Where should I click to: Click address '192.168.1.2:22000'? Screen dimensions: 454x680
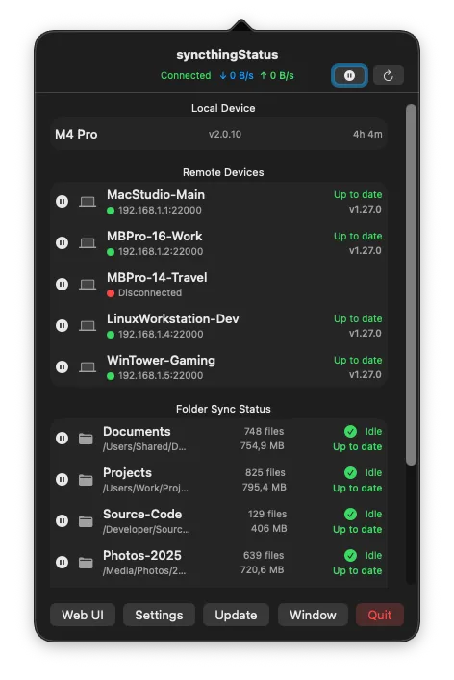click(161, 252)
